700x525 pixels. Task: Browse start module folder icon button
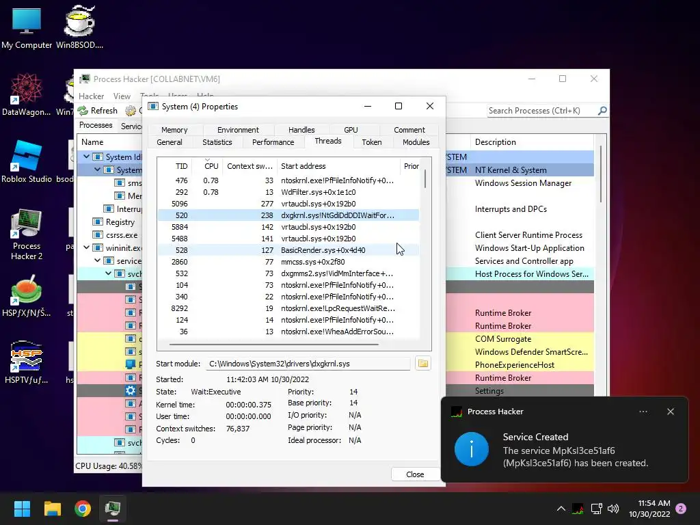[422, 364]
